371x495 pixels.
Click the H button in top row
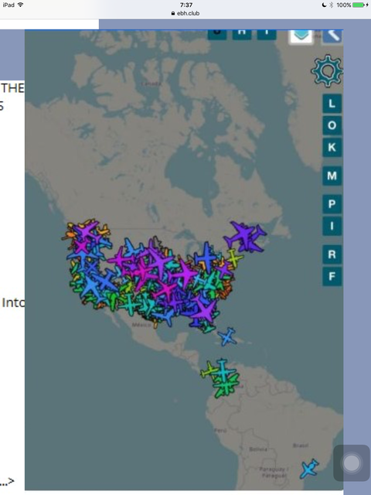242,34
